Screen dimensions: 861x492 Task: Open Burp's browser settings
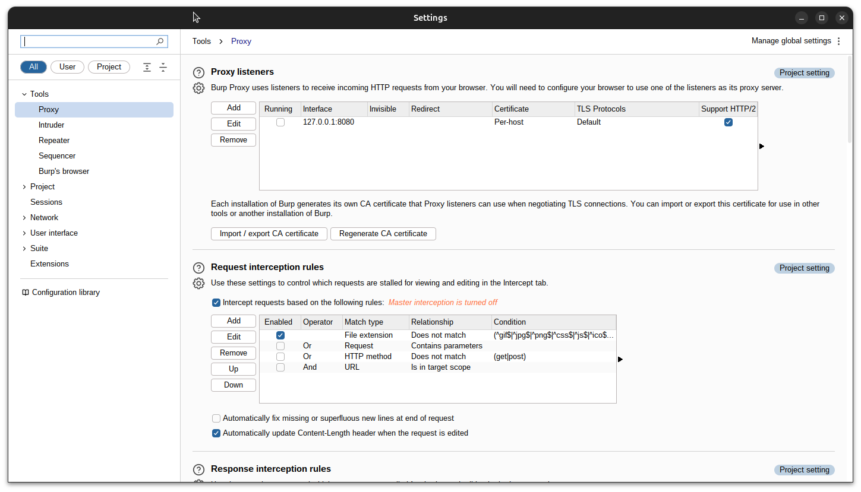tap(64, 172)
